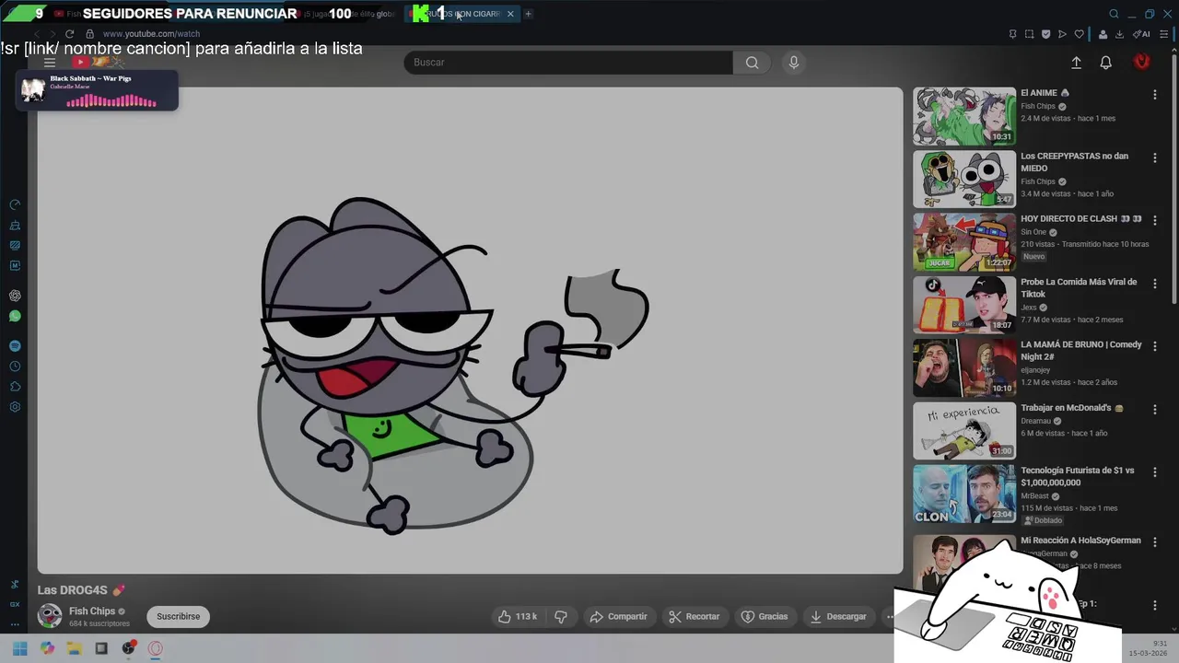The height and width of the screenshot is (663, 1179).
Task: Click the Buscar search field
Action: pyautogui.click(x=568, y=63)
